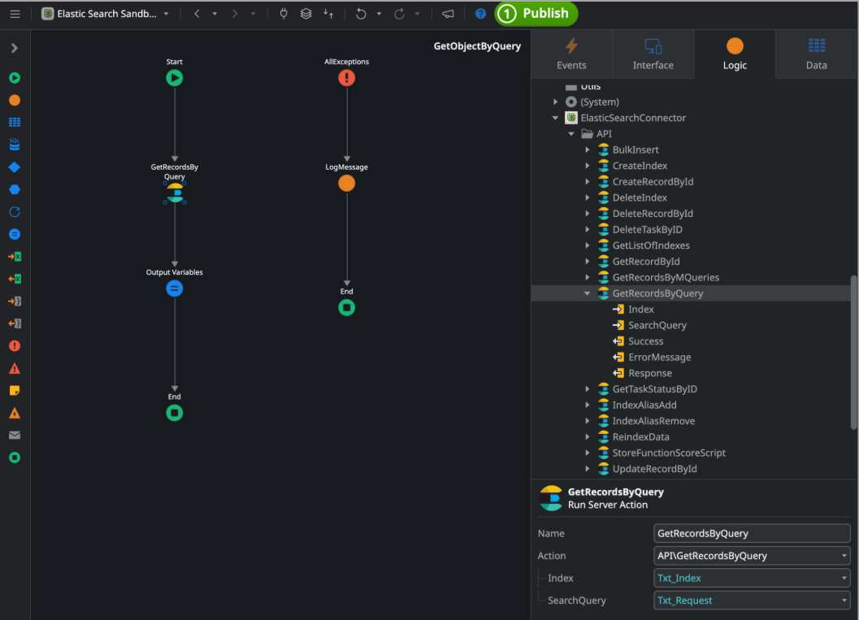Click the Name input field
The width and height of the screenshot is (859, 620).
coord(751,534)
